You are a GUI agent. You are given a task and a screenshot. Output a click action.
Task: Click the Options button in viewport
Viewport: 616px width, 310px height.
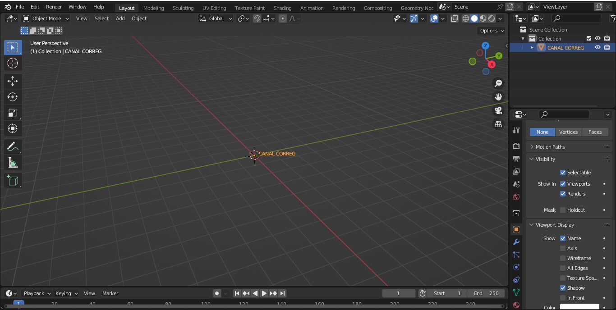[x=492, y=31]
